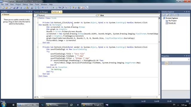Switch to Facebook - Google Chrome taskbar button
The height and width of the screenshot is (107, 191).
(92, 105)
